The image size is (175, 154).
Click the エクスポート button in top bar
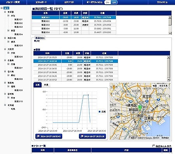coord(41,2)
